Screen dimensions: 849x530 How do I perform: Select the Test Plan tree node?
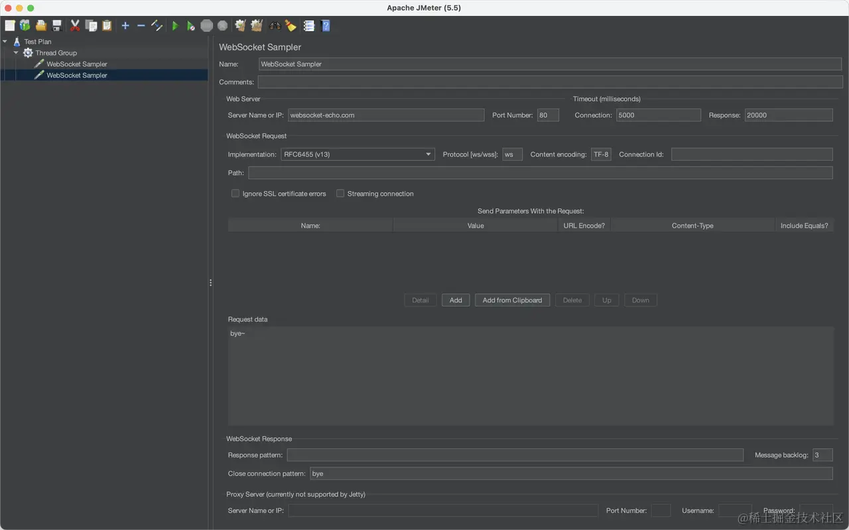[38, 42]
